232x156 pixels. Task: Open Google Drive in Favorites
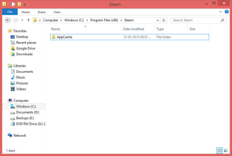tap(26, 48)
